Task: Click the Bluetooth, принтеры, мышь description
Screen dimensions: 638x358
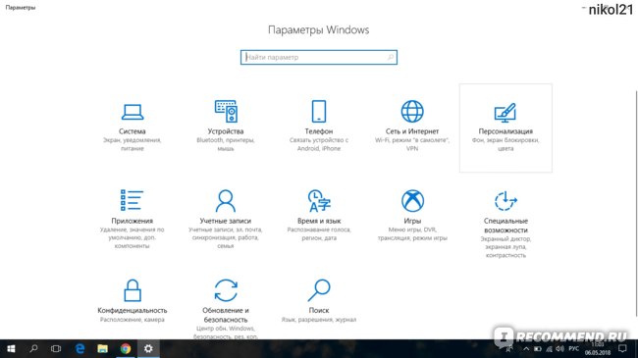Action: tap(226, 144)
